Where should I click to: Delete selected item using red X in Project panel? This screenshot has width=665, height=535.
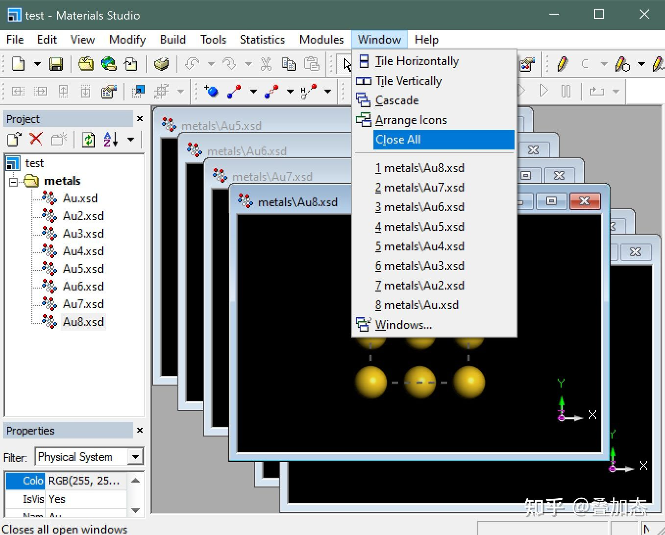coord(36,140)
